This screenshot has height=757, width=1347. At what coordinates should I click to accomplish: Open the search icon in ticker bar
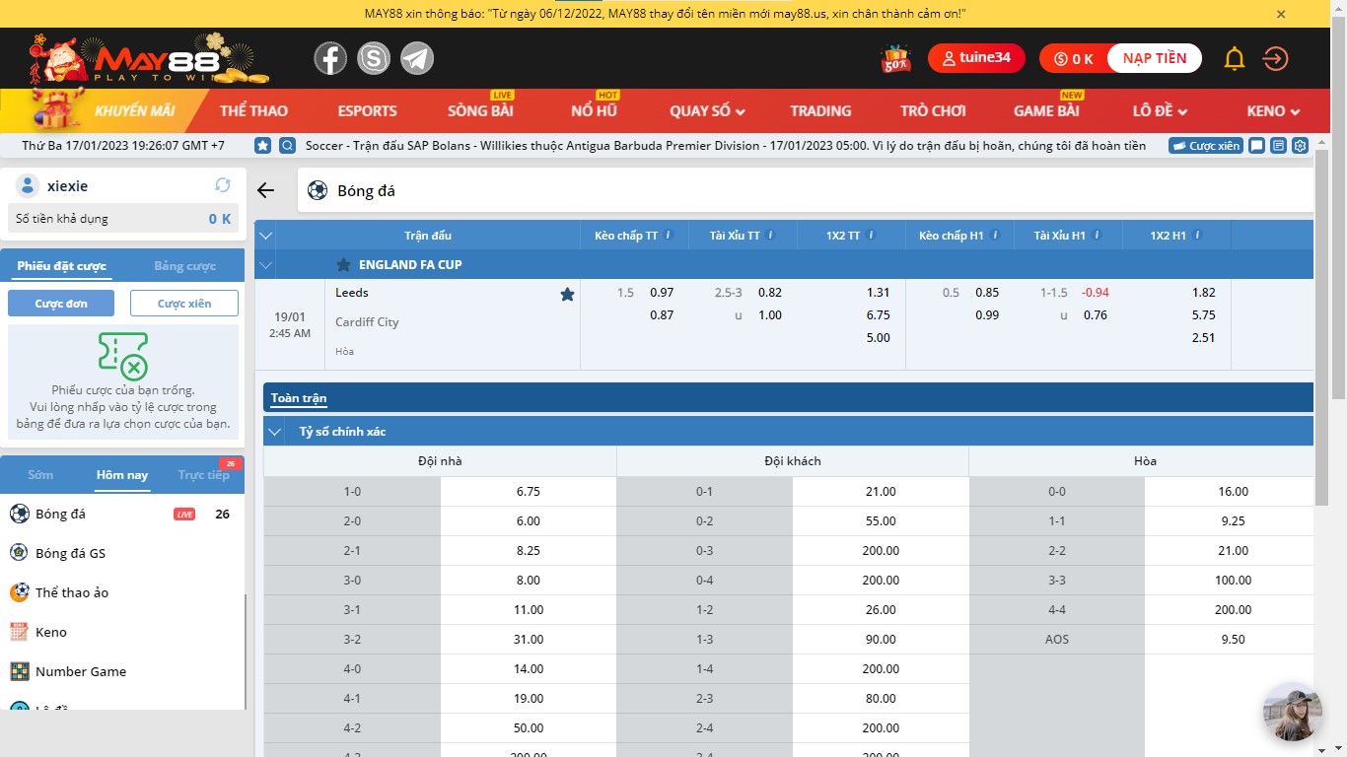(x=287, y=146)
